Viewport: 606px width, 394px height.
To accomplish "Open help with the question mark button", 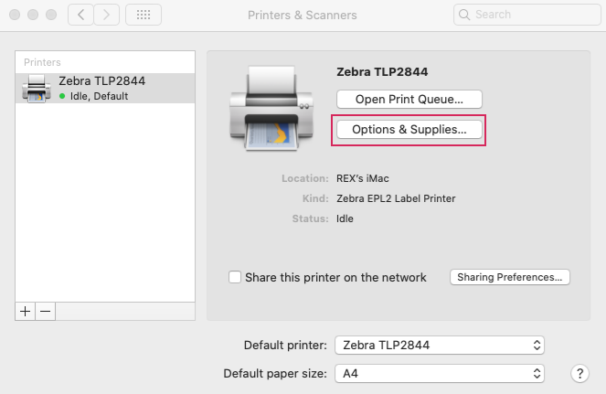I will coord(579,374).
